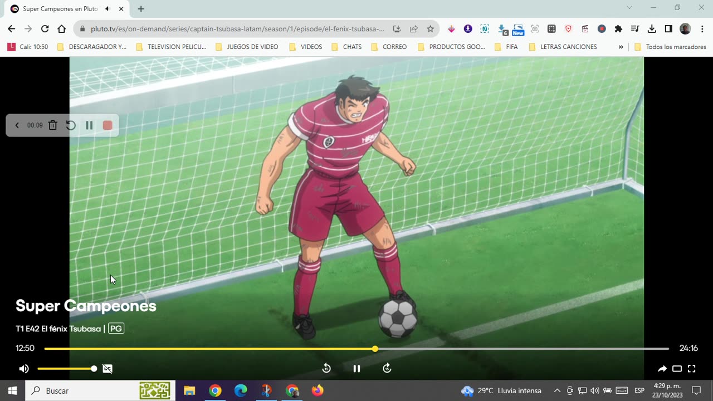Rewind the video 15 seconds

pyautogui.click(x=326, y=368)
